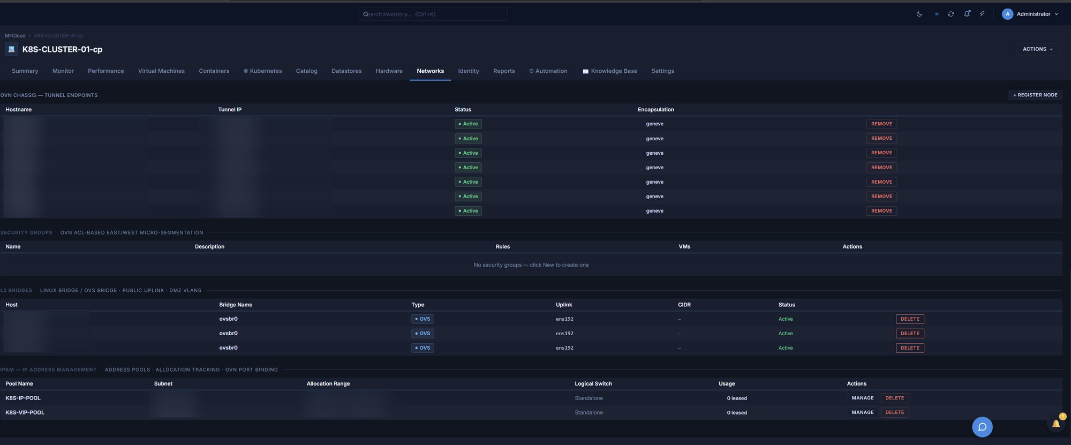Click the Uplink column header
The height and width of the screenshot is (445, 1071).
[x=564, y=305]
